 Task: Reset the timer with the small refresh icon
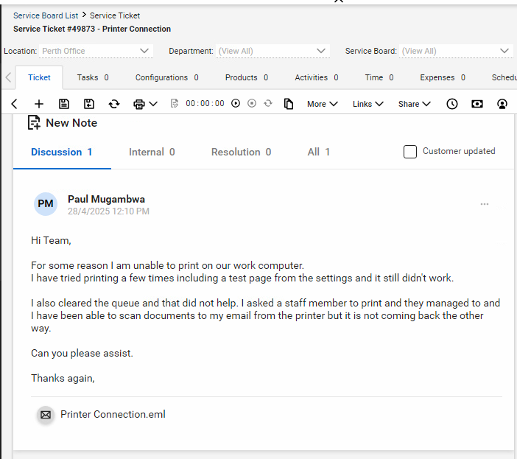pos(268,104)
